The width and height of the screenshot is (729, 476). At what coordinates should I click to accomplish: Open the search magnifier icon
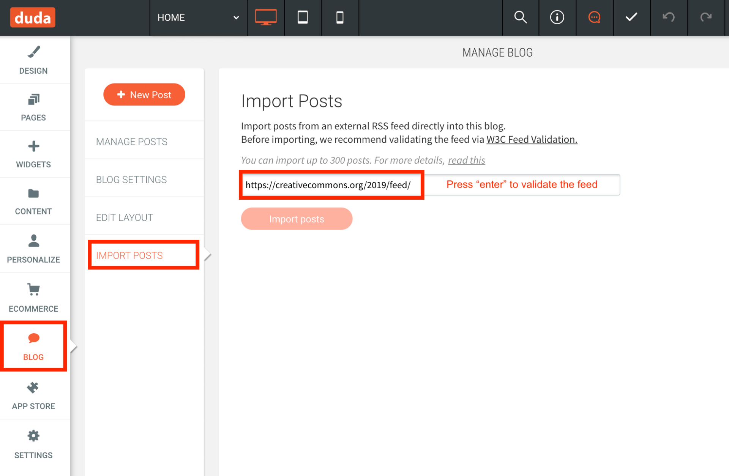(520, 17)
